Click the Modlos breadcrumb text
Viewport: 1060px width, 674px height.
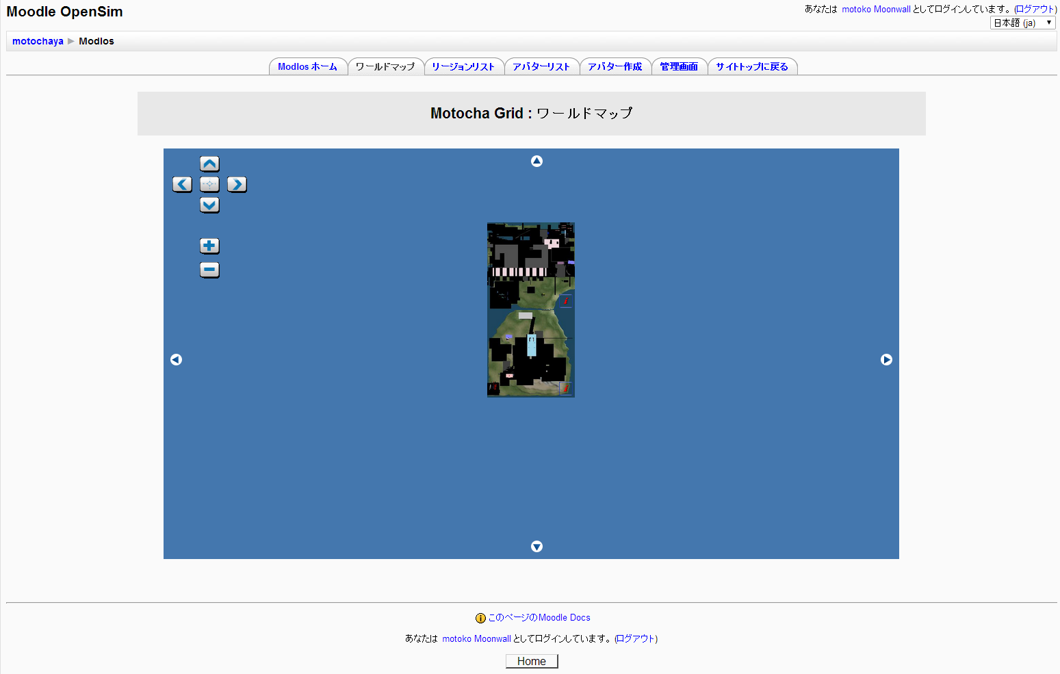click(96, 41)
